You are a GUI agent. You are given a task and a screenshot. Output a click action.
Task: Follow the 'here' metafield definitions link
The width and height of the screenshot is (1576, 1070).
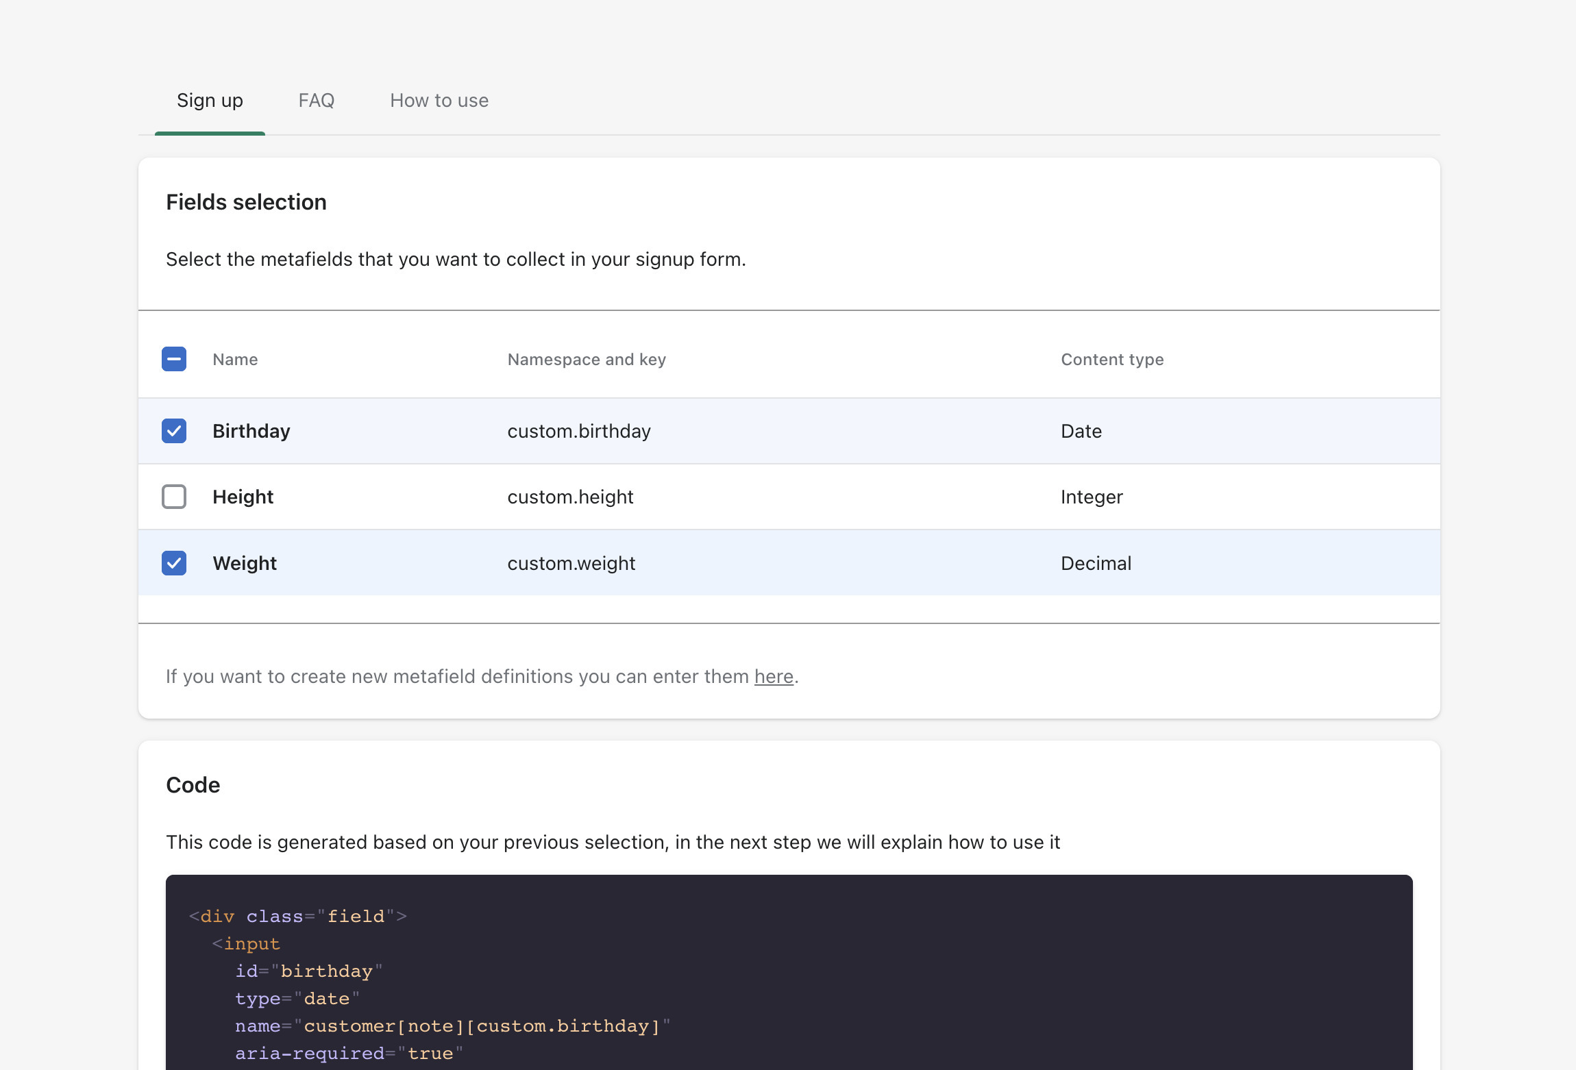point(774,677)
